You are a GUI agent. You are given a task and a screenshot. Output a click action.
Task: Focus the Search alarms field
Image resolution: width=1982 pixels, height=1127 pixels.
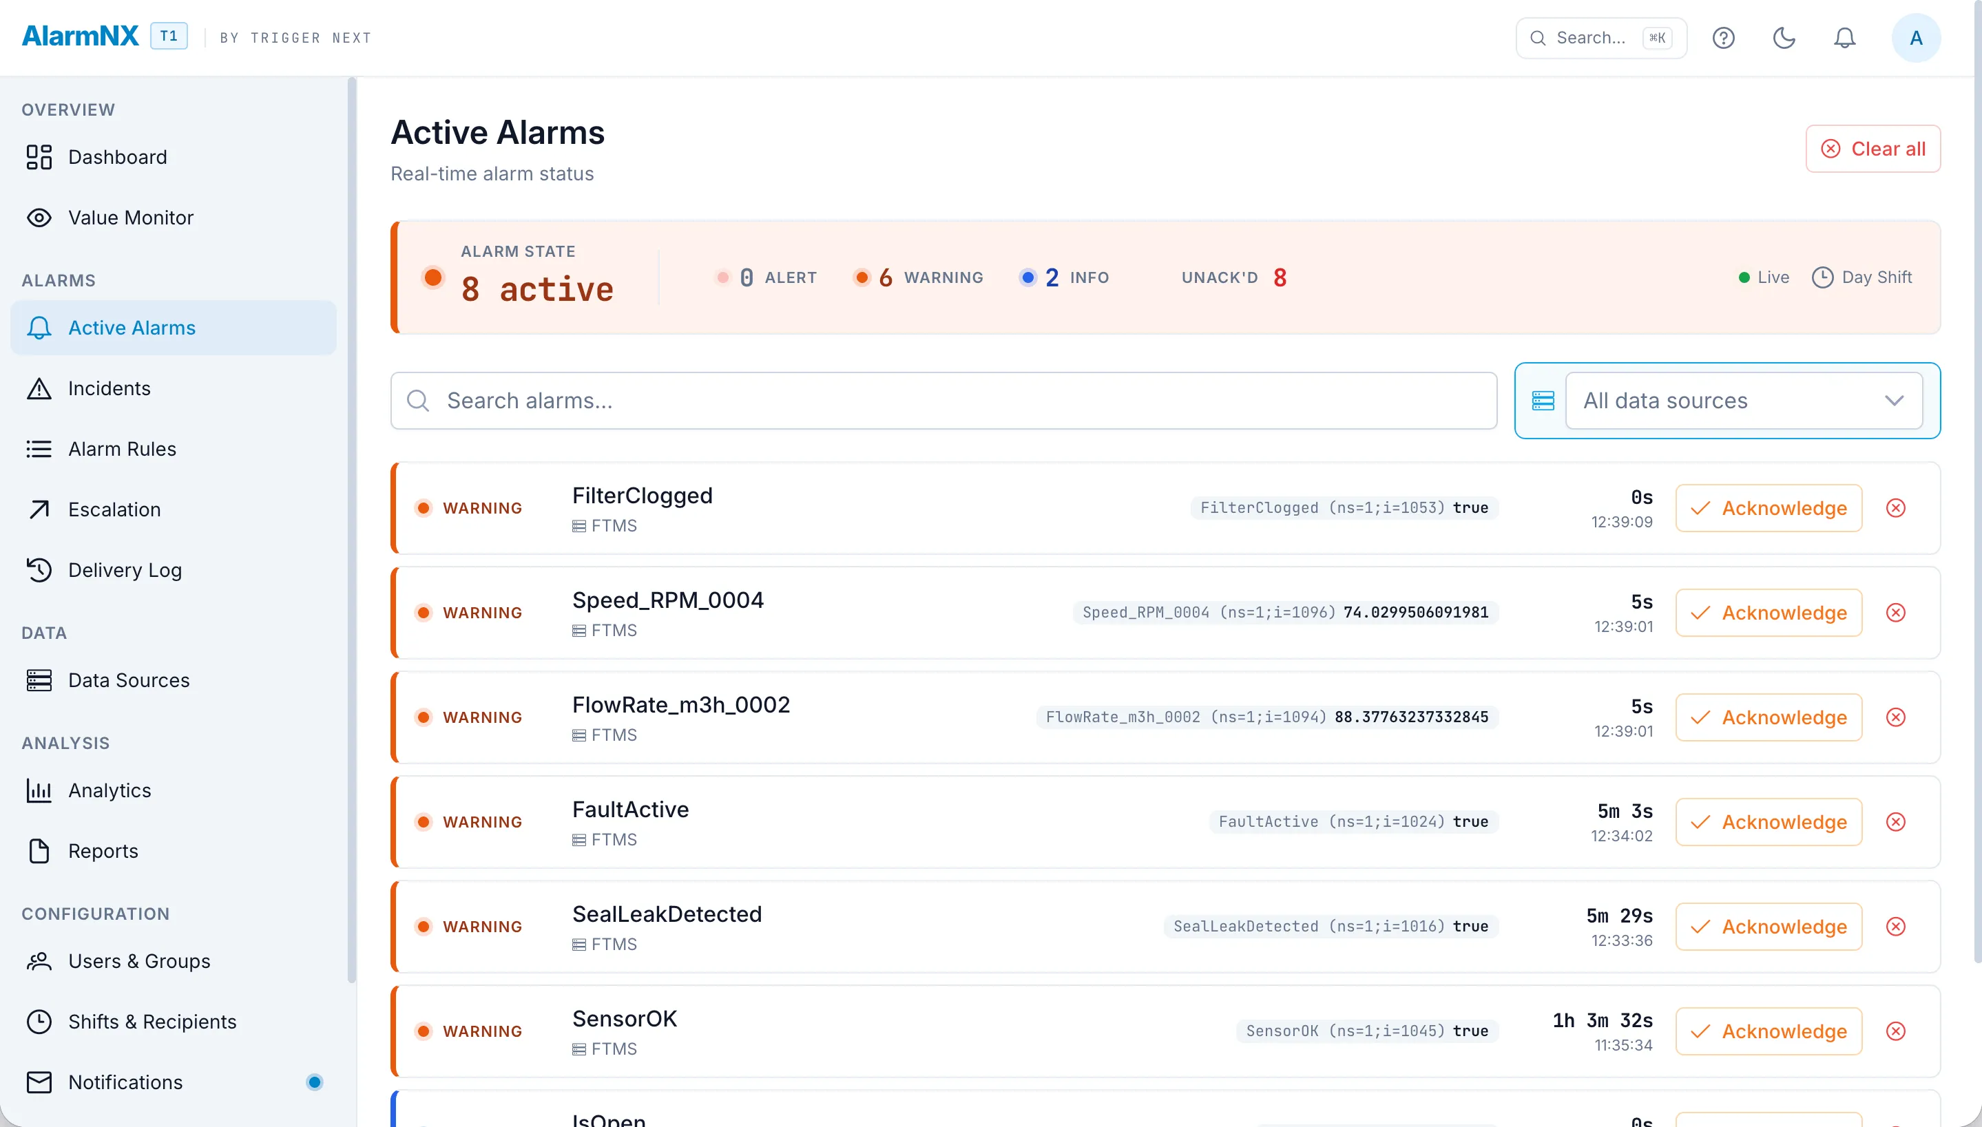(943, 400)
